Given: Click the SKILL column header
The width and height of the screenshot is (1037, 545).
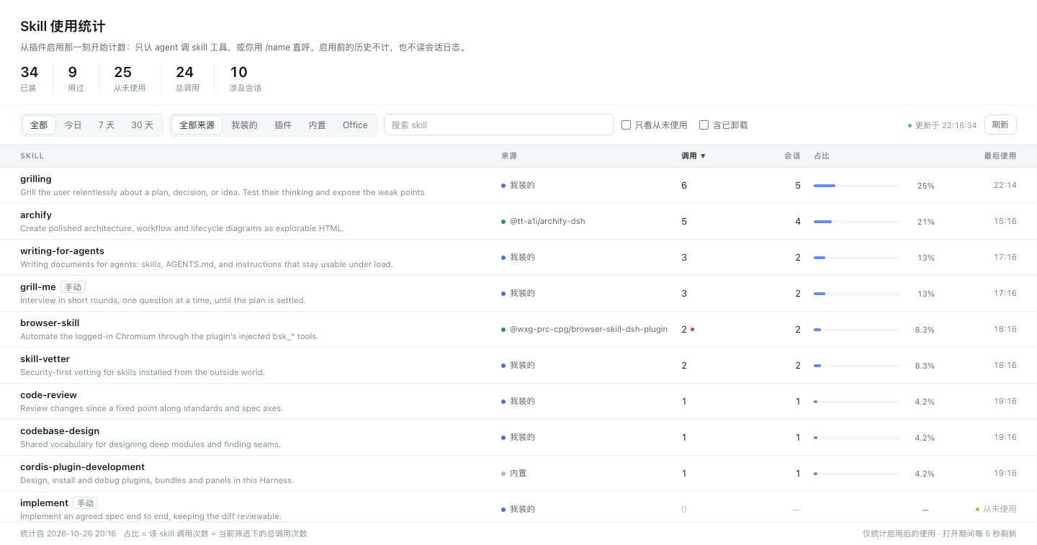Looking at the screenshot, I should click(32, 156).
